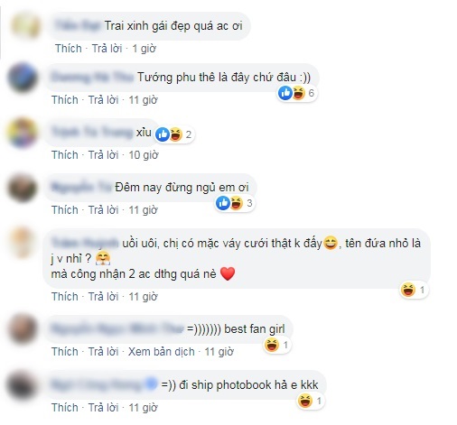
Task: Click the blue verified badge beside the last commenter
Action: (x=152, y=384)
